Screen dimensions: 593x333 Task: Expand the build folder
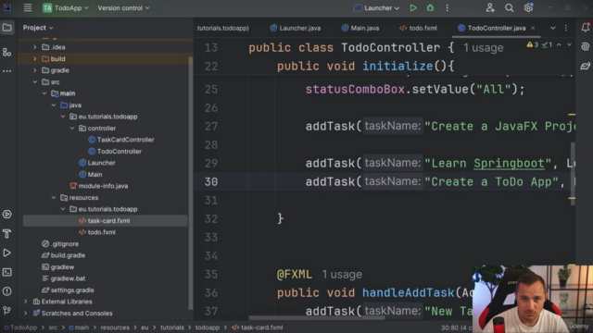click(35, 59)
